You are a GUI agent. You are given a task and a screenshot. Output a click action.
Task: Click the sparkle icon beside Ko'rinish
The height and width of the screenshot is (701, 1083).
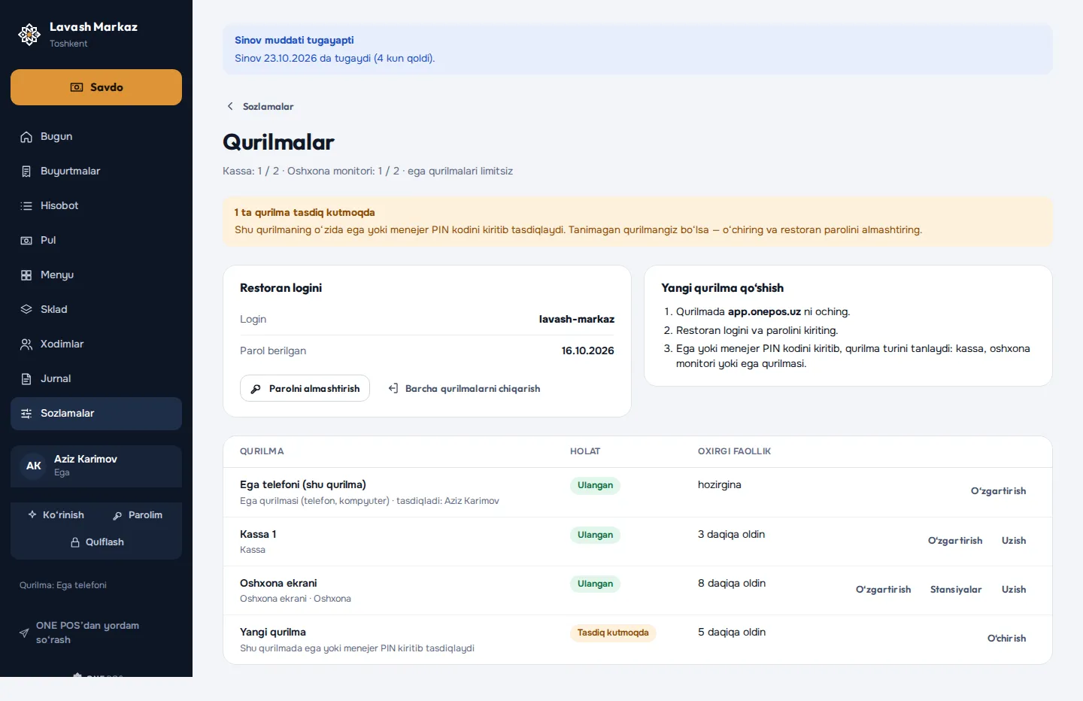[32, 515]
